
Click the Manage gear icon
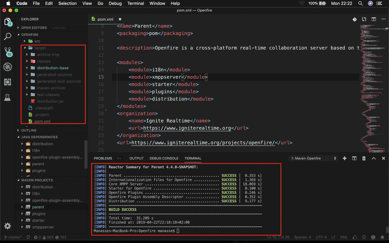[8, 226]
